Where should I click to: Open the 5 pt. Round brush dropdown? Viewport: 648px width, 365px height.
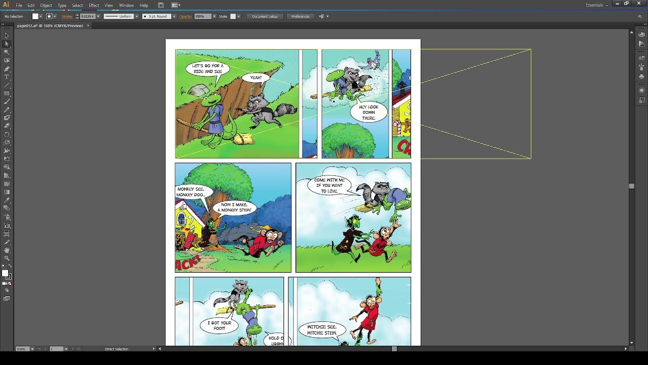(174, 16)
